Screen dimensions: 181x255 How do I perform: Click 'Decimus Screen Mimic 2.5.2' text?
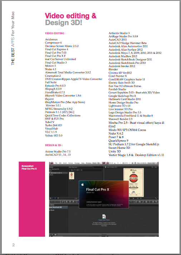point(62,46)
